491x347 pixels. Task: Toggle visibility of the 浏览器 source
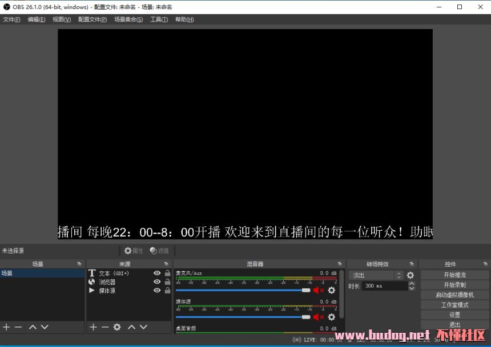(157, 282)
